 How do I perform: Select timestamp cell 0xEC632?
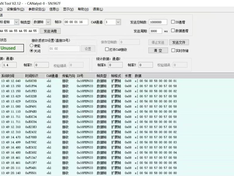click(31, 148)
